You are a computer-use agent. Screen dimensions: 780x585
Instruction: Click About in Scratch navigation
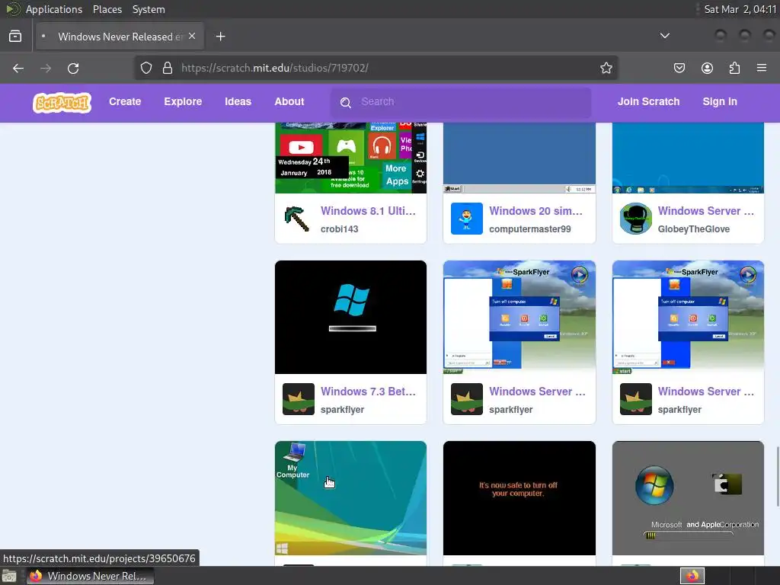point(289,101)
